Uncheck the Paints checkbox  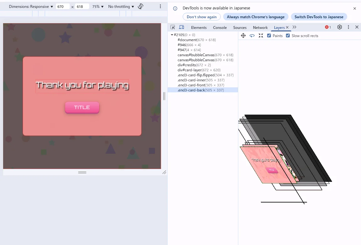click(269, 36)
